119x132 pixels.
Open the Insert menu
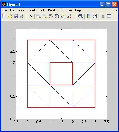coord(31,10)
